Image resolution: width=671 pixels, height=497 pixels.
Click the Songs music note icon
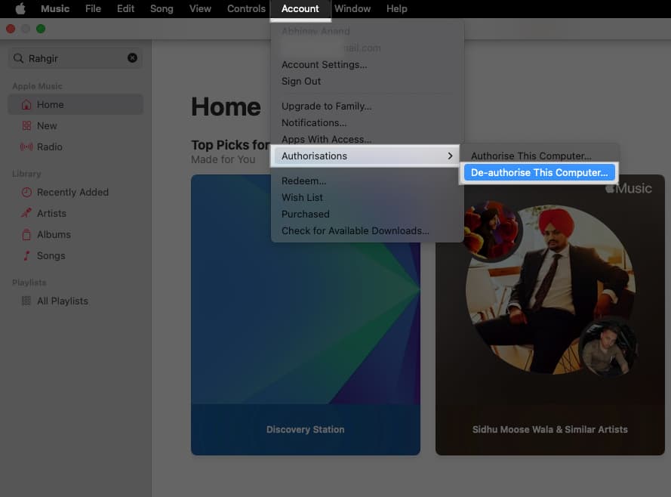[x=26, y=255]
